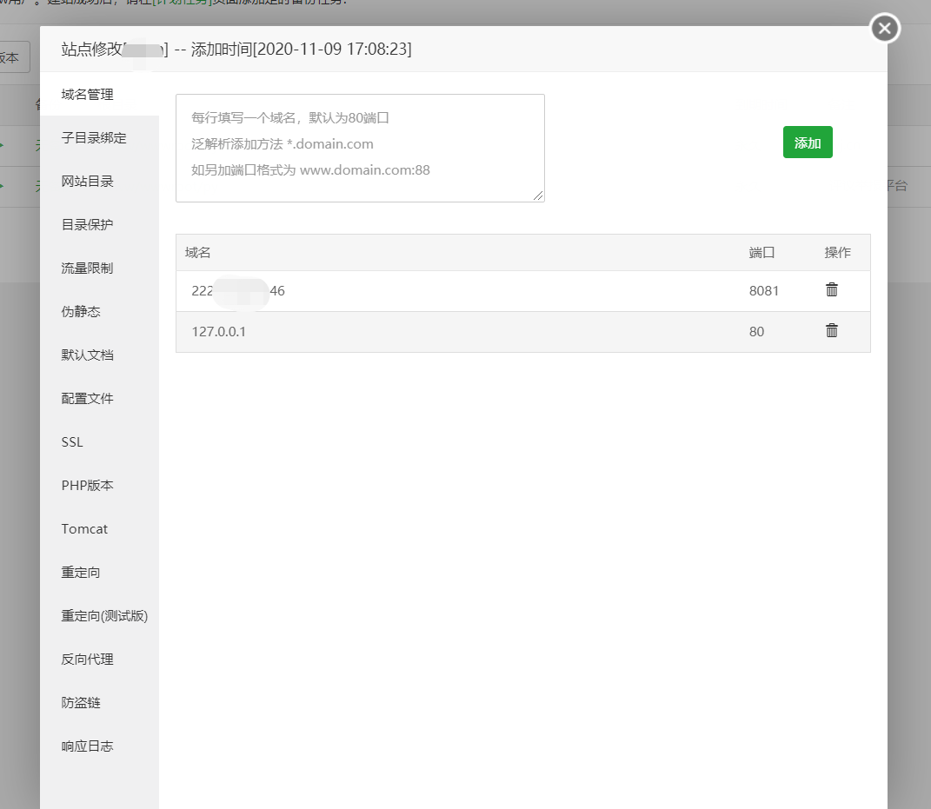
Task: Close the site modification dialog
Action: tap(885, 28)
